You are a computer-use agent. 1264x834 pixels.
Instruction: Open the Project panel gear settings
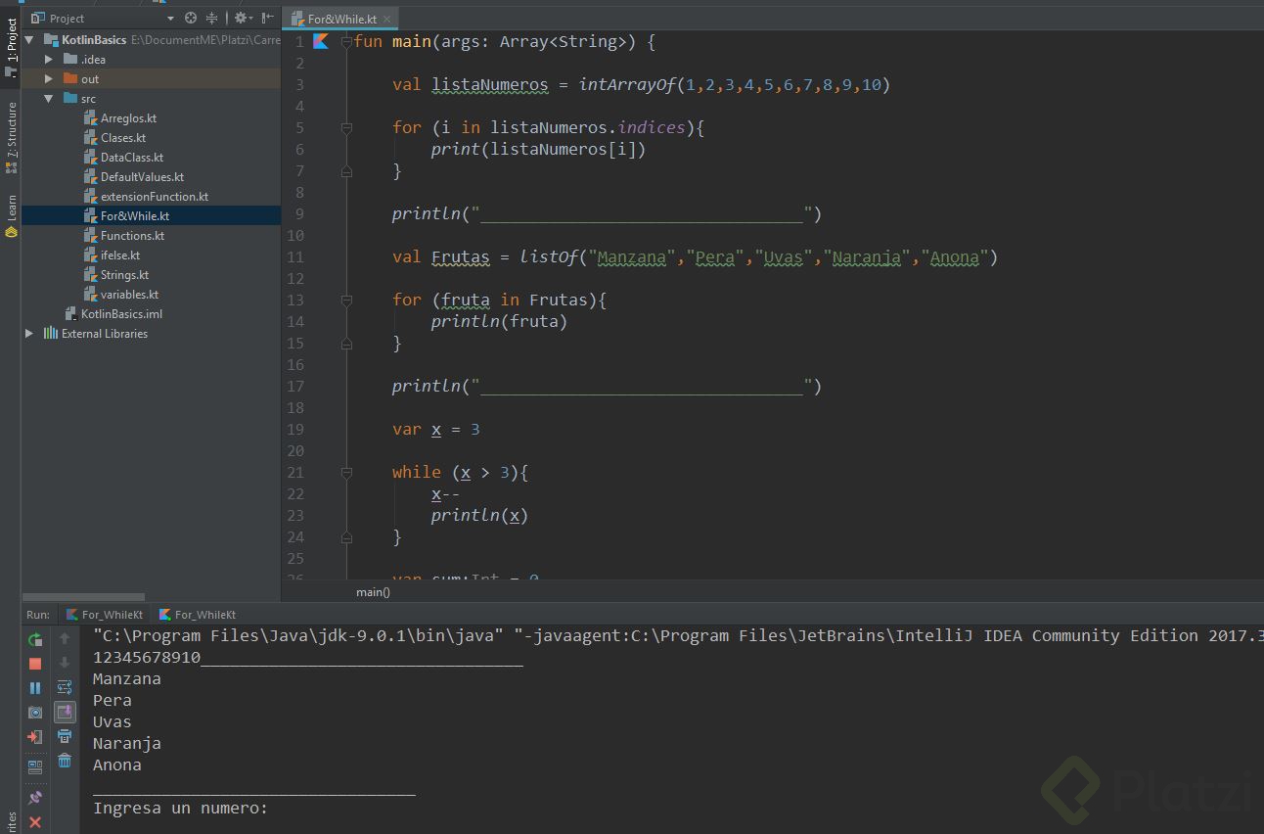pos(241,18)
